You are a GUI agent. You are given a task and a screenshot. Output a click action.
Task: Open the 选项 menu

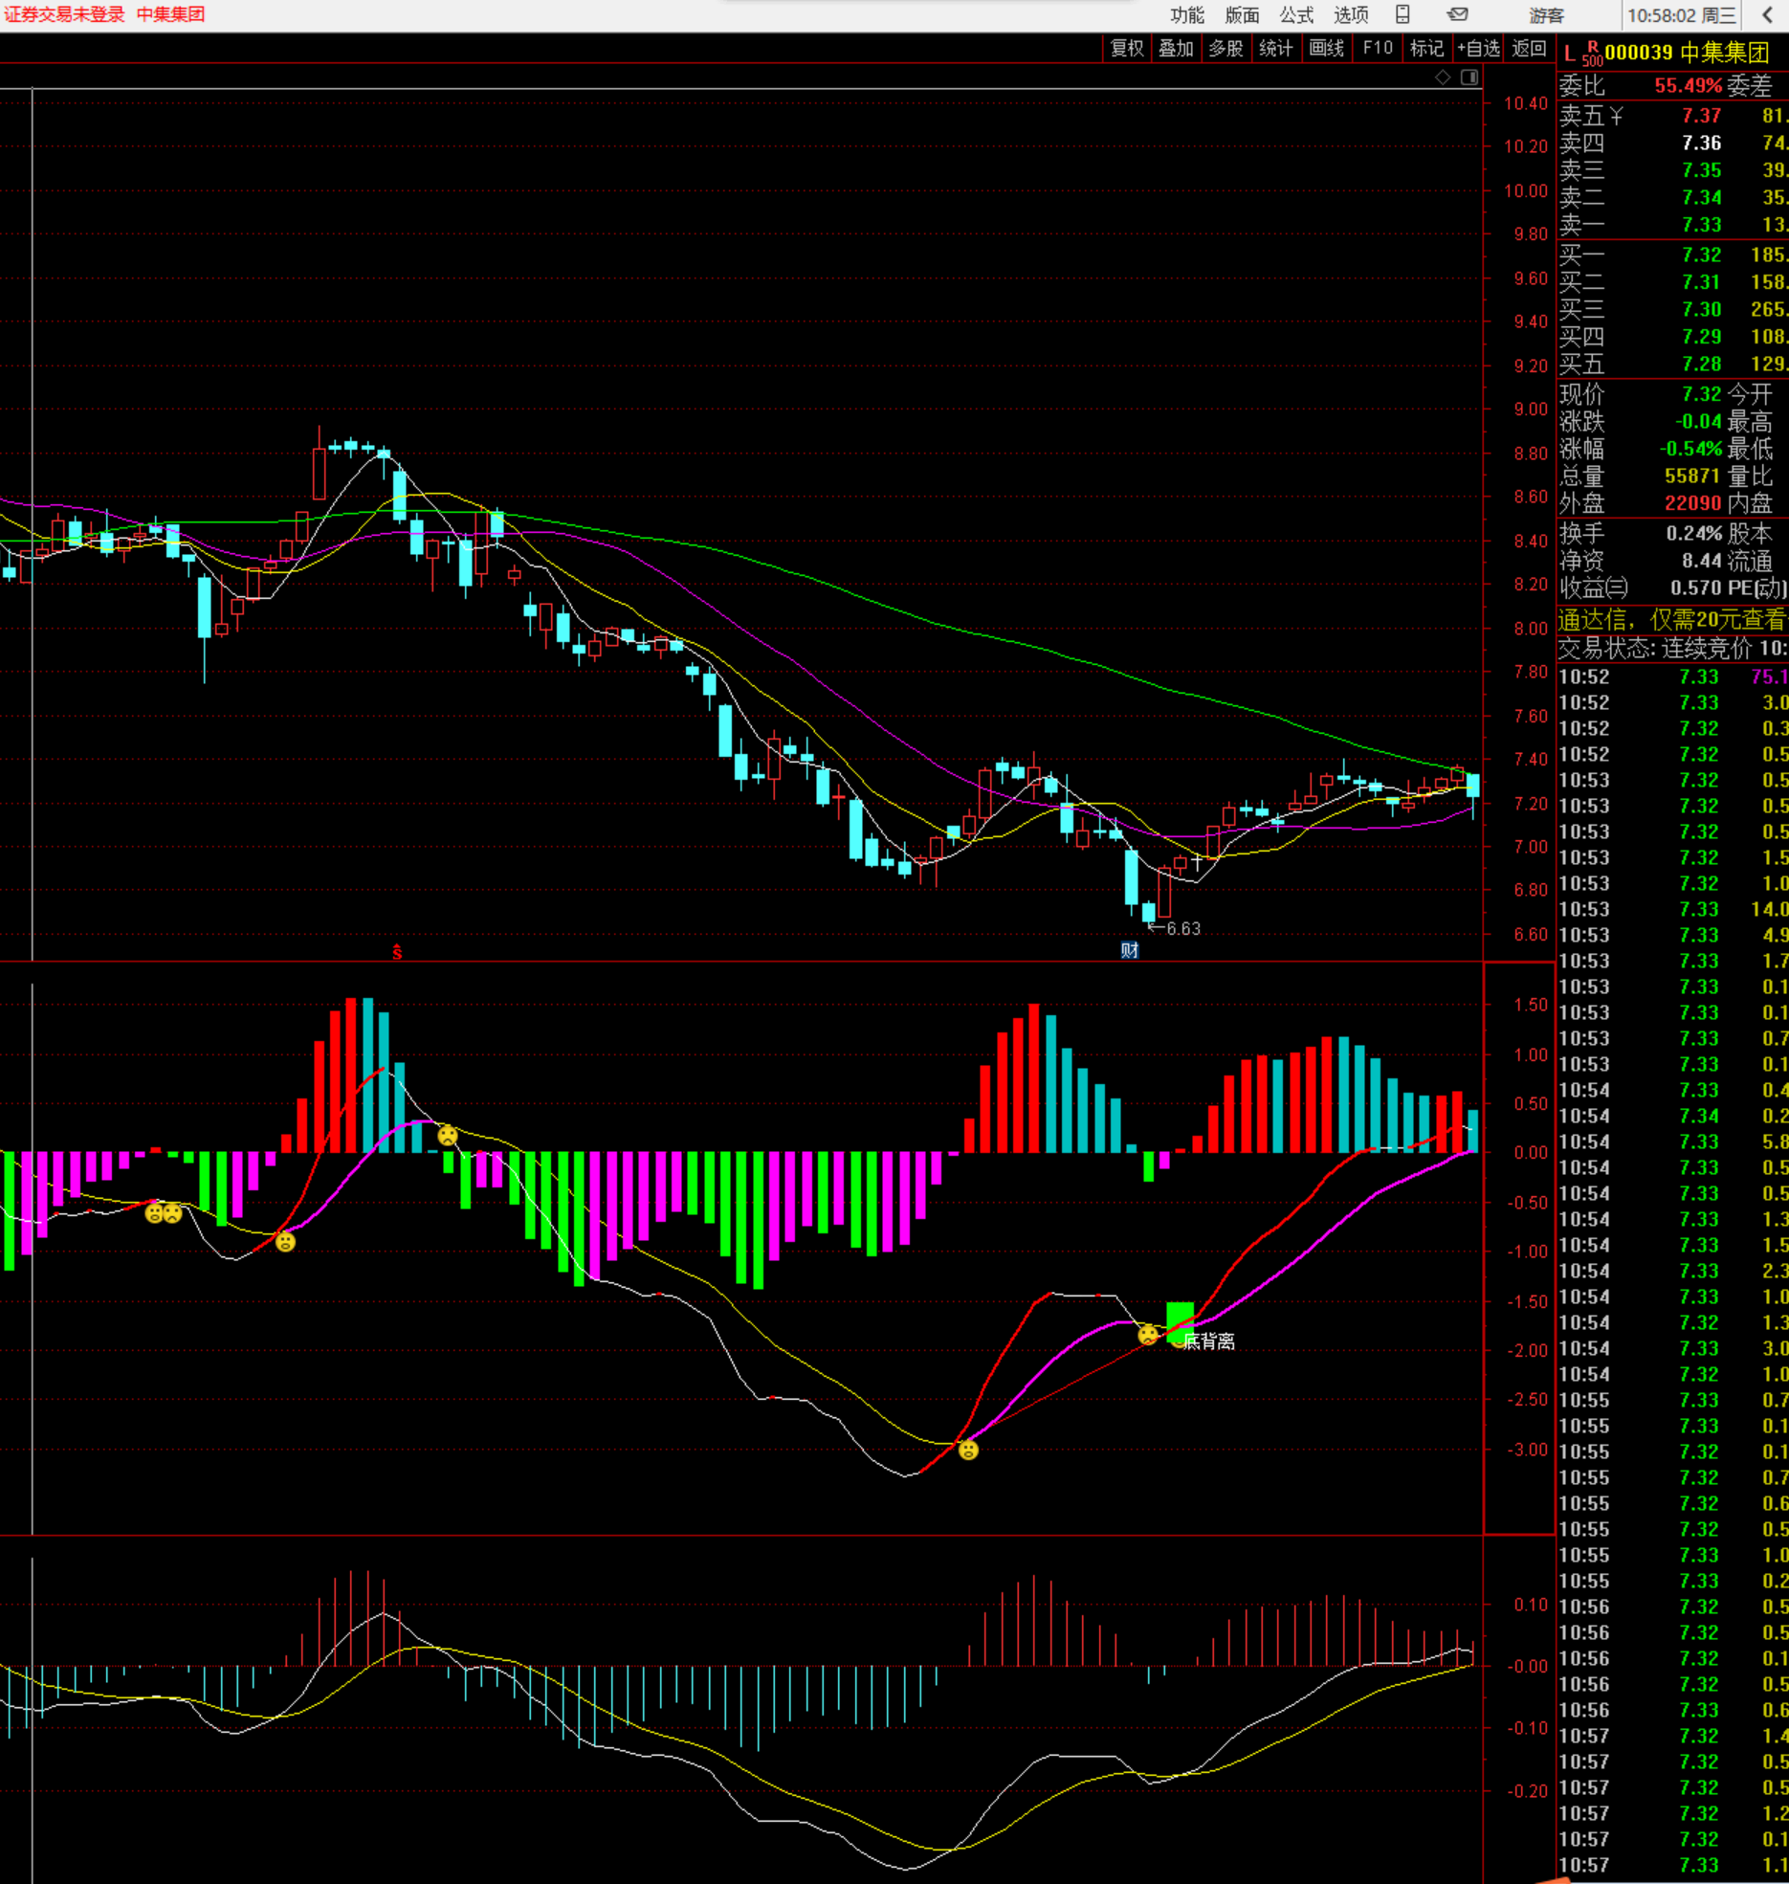point(1351,14)
